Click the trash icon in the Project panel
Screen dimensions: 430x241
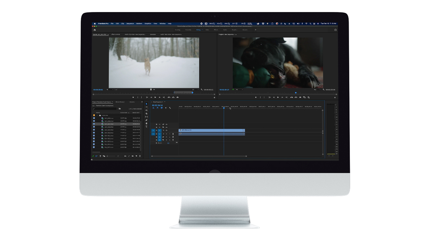tap(140, 156)
